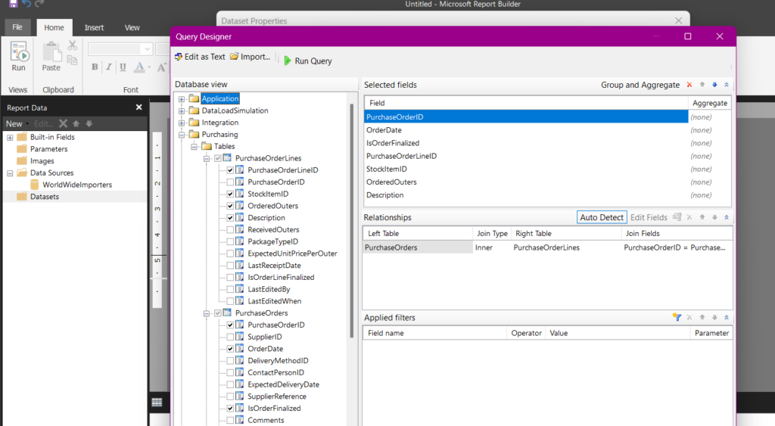Image resolution: width=775 pixels, height=426 pixels.
Task: Click the Copy icon in Clipboard group
Action: tap(72, 61)
